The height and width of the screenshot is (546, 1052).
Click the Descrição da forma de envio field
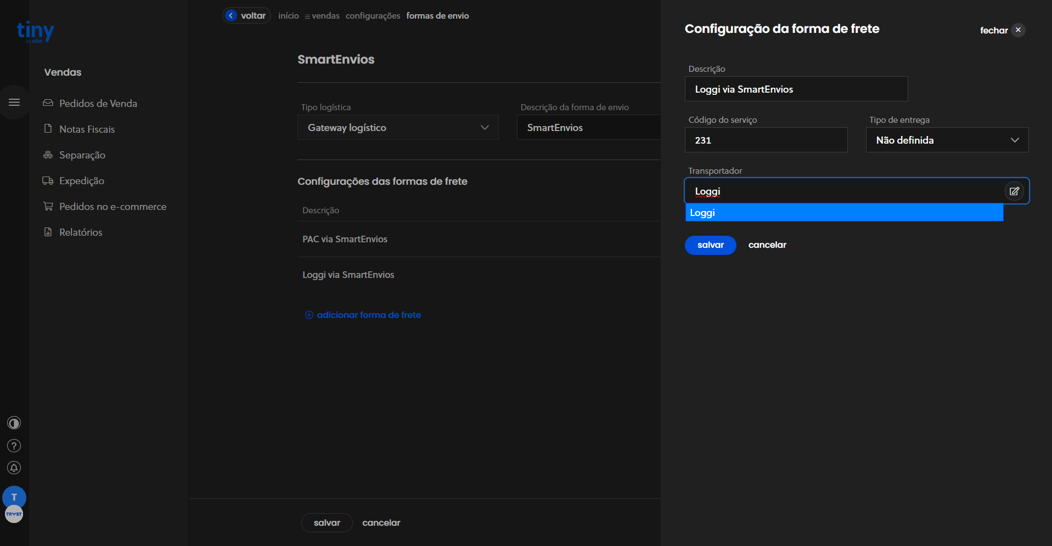tap(589, 127)
